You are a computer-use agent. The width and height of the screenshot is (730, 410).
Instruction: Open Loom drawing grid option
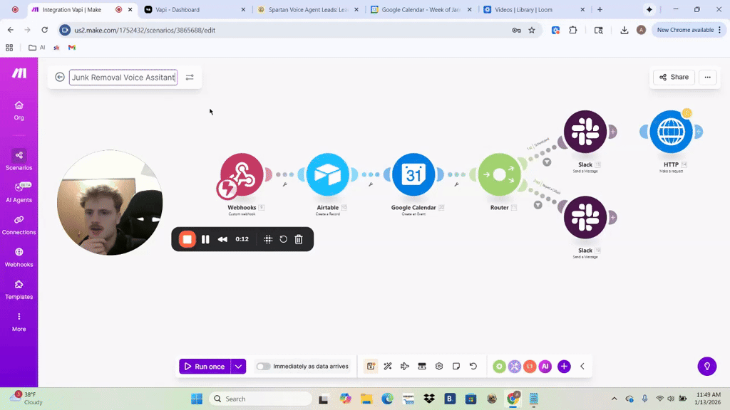(268, 239)
